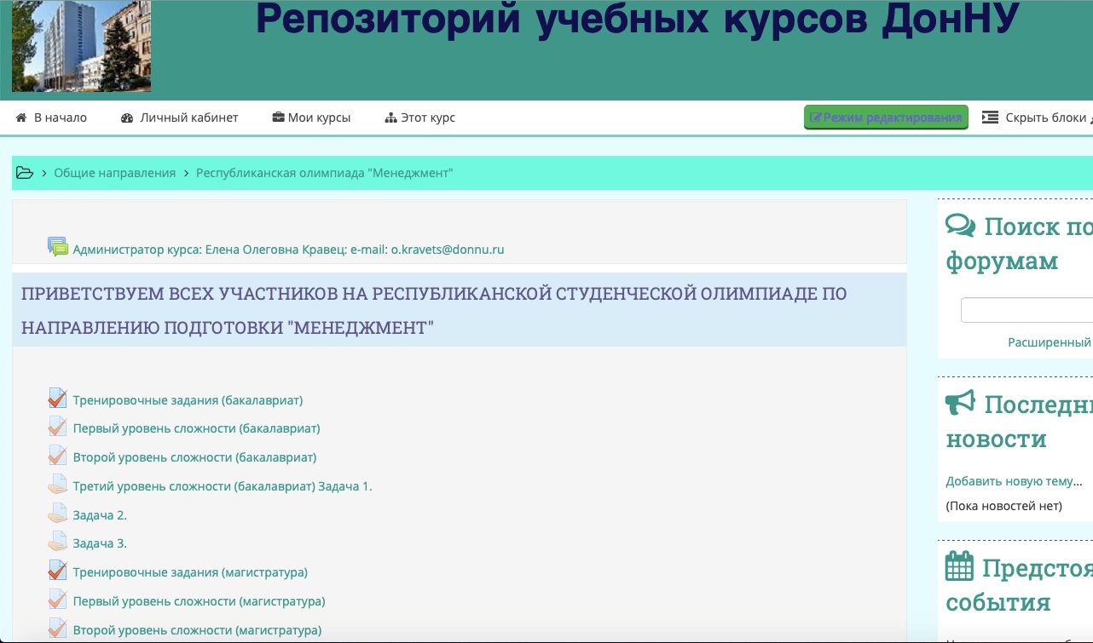Toggle Режим редактирования button
1093x643 pixels.
(x=886, y=118)
